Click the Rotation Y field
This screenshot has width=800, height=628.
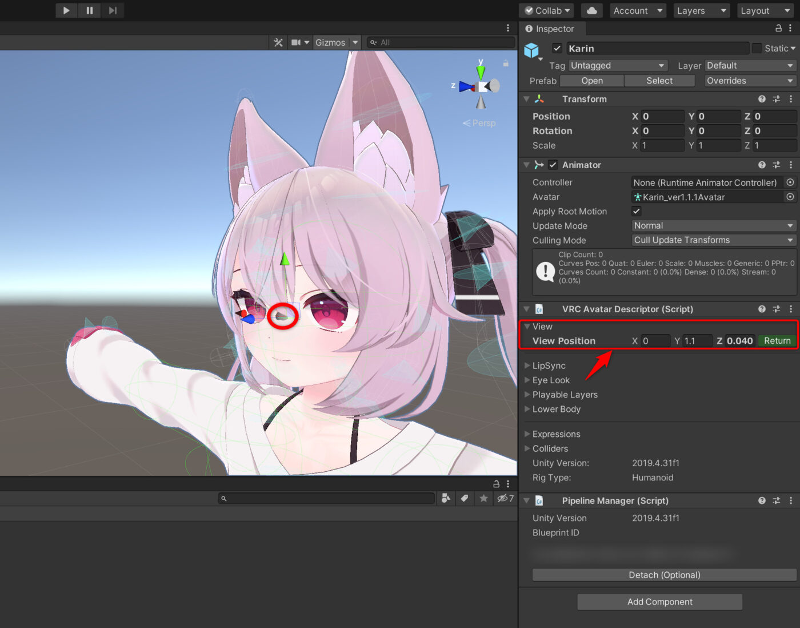pos(718,131)
